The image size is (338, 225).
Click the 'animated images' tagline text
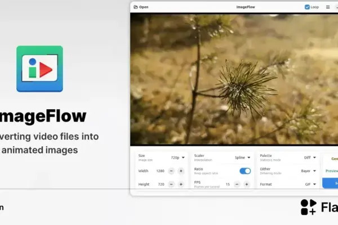click(39, 150)
